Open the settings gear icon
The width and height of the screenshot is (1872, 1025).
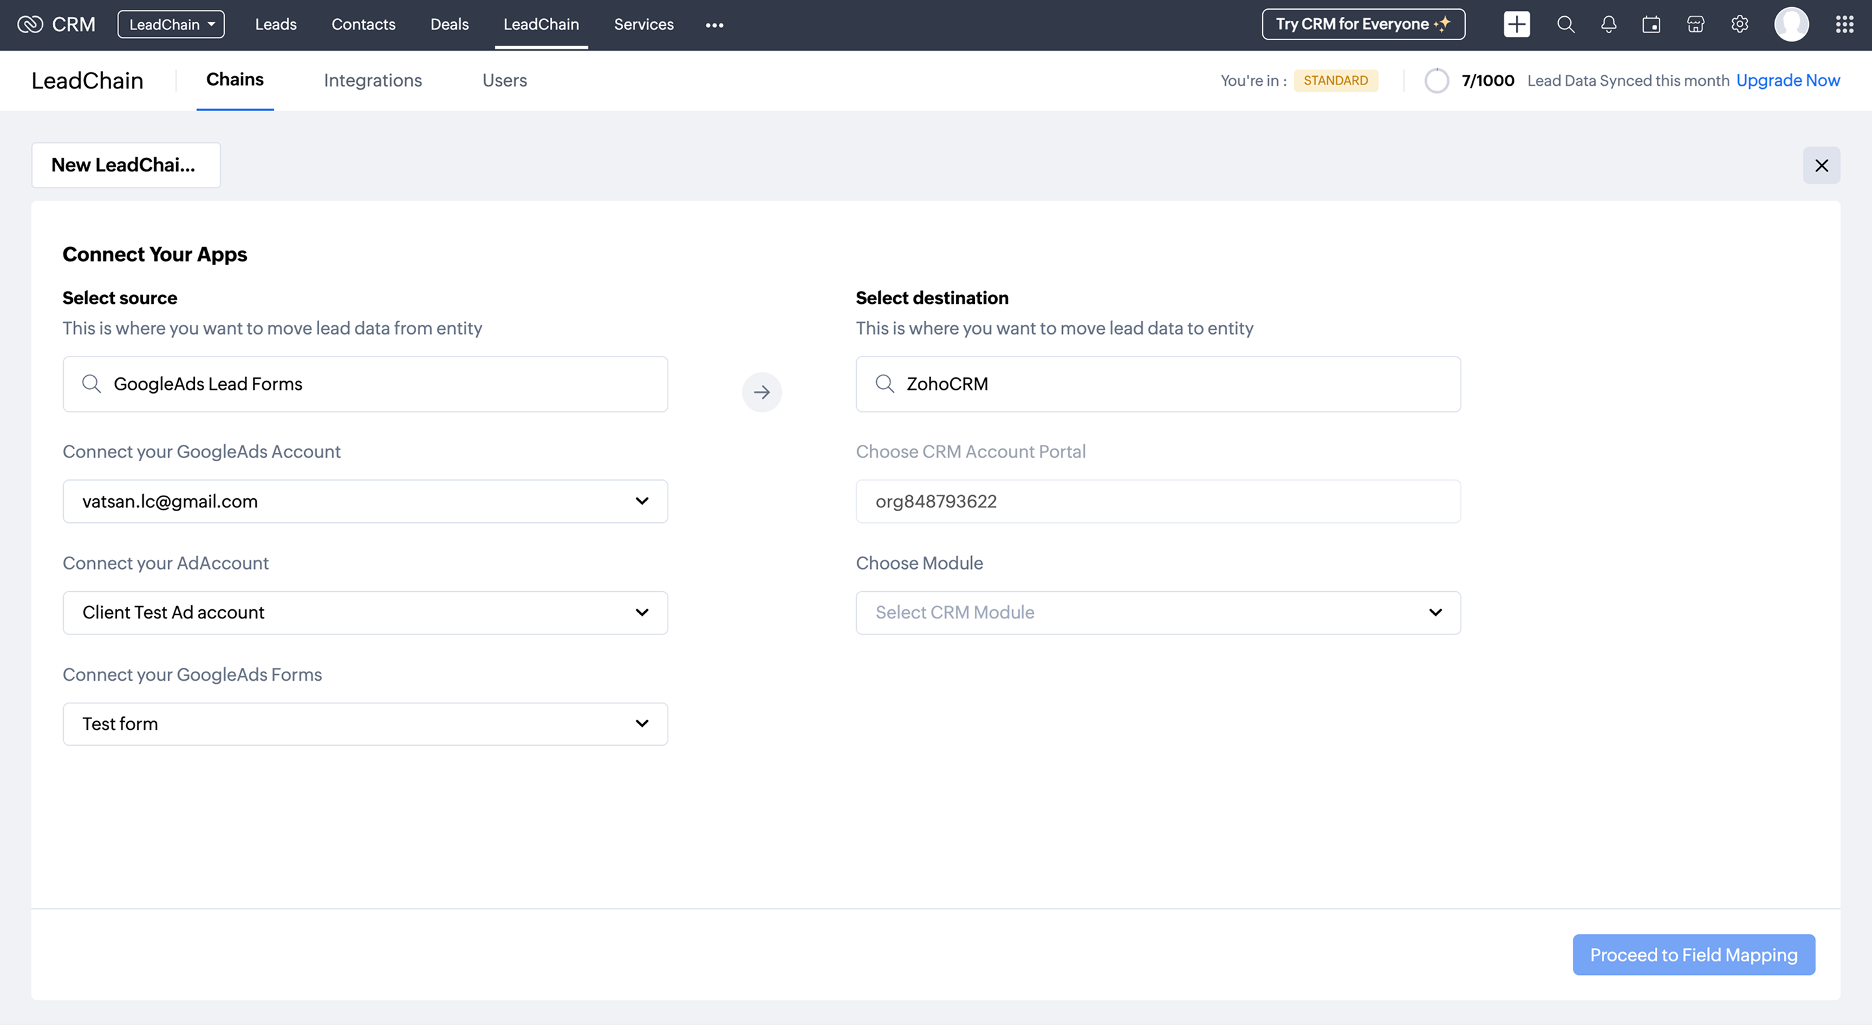pyautogui.click(x=1739, y=25)
